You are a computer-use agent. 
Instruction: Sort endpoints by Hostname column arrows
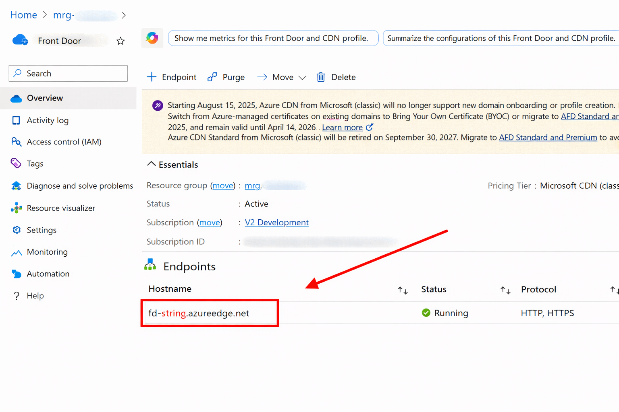pos(403,290)
